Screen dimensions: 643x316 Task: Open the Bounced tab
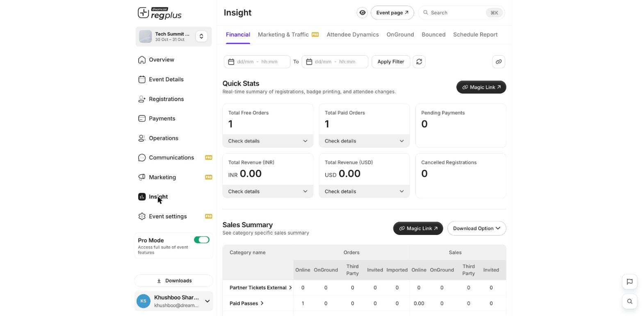433,35
